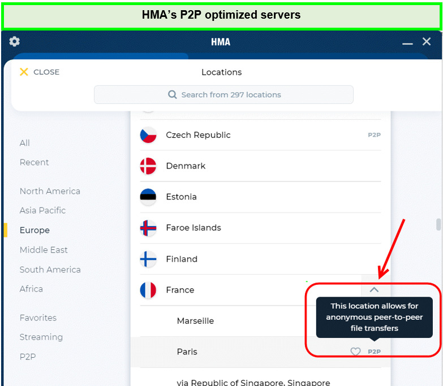
Task: Select via Republic of Singapore server
Action: pos(260,378)
